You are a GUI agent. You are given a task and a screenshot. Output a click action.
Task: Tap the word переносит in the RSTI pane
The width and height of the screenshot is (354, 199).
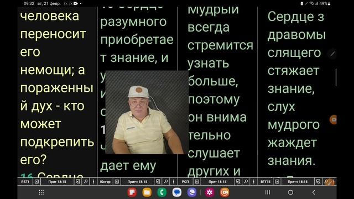tap(53, 34)
